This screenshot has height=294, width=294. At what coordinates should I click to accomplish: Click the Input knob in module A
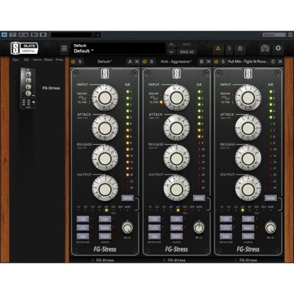click(105, 98)
